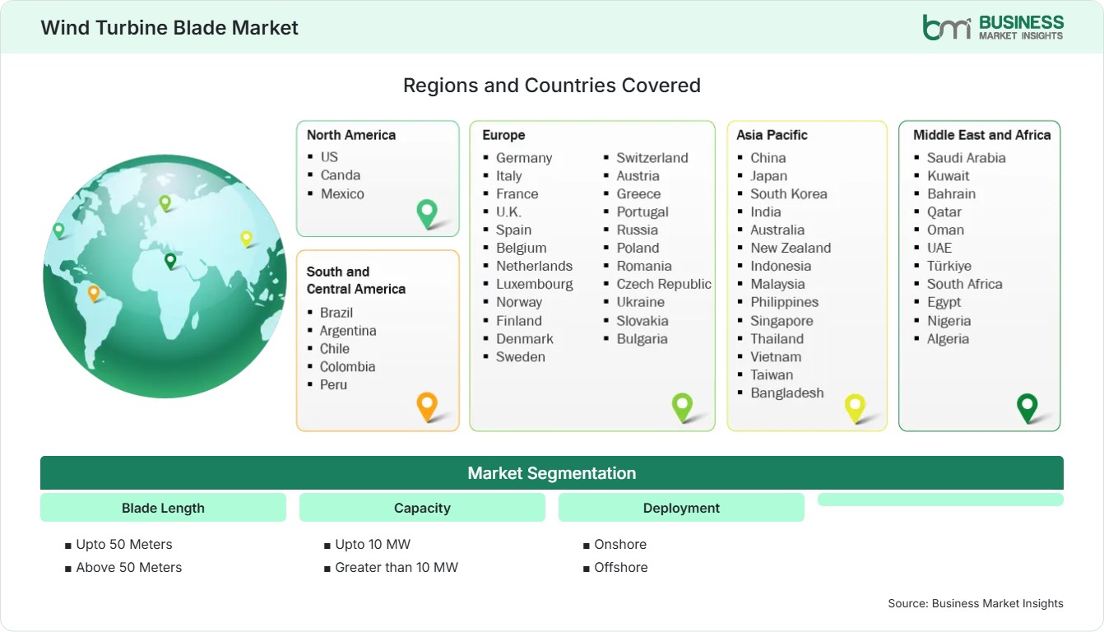Select 'Saudi Arabia' in Middle East and Africa
1104x632 pixels.
tap(967, 158)
